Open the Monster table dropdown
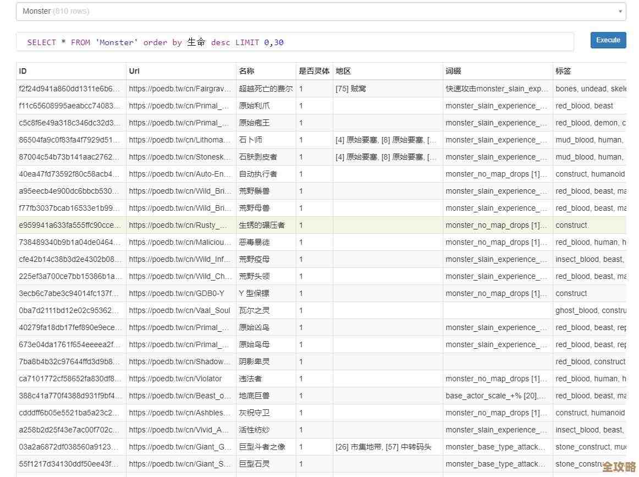Screen dimensions: 639x477 coord(321,11)
